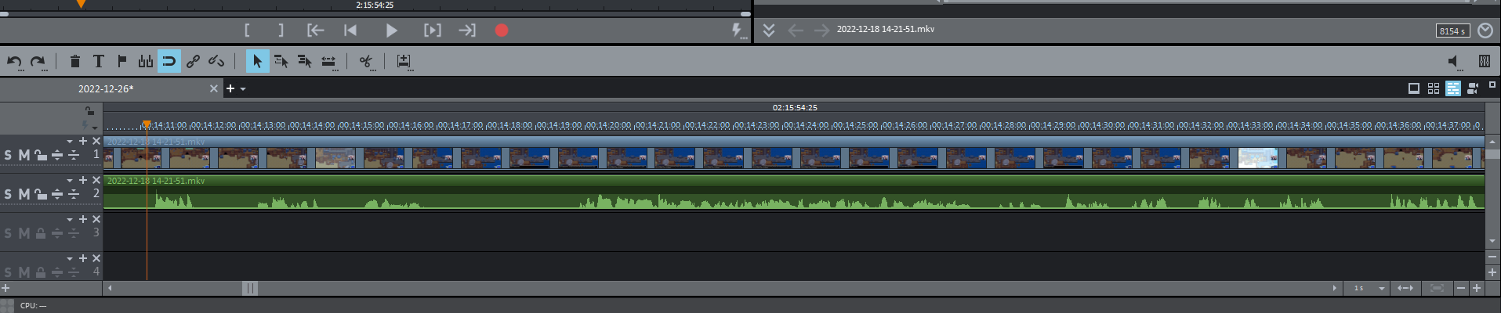Click the Undo arrow in the toolbar
This screenshot has height=313, width=1501.
[x=14, y=61]
